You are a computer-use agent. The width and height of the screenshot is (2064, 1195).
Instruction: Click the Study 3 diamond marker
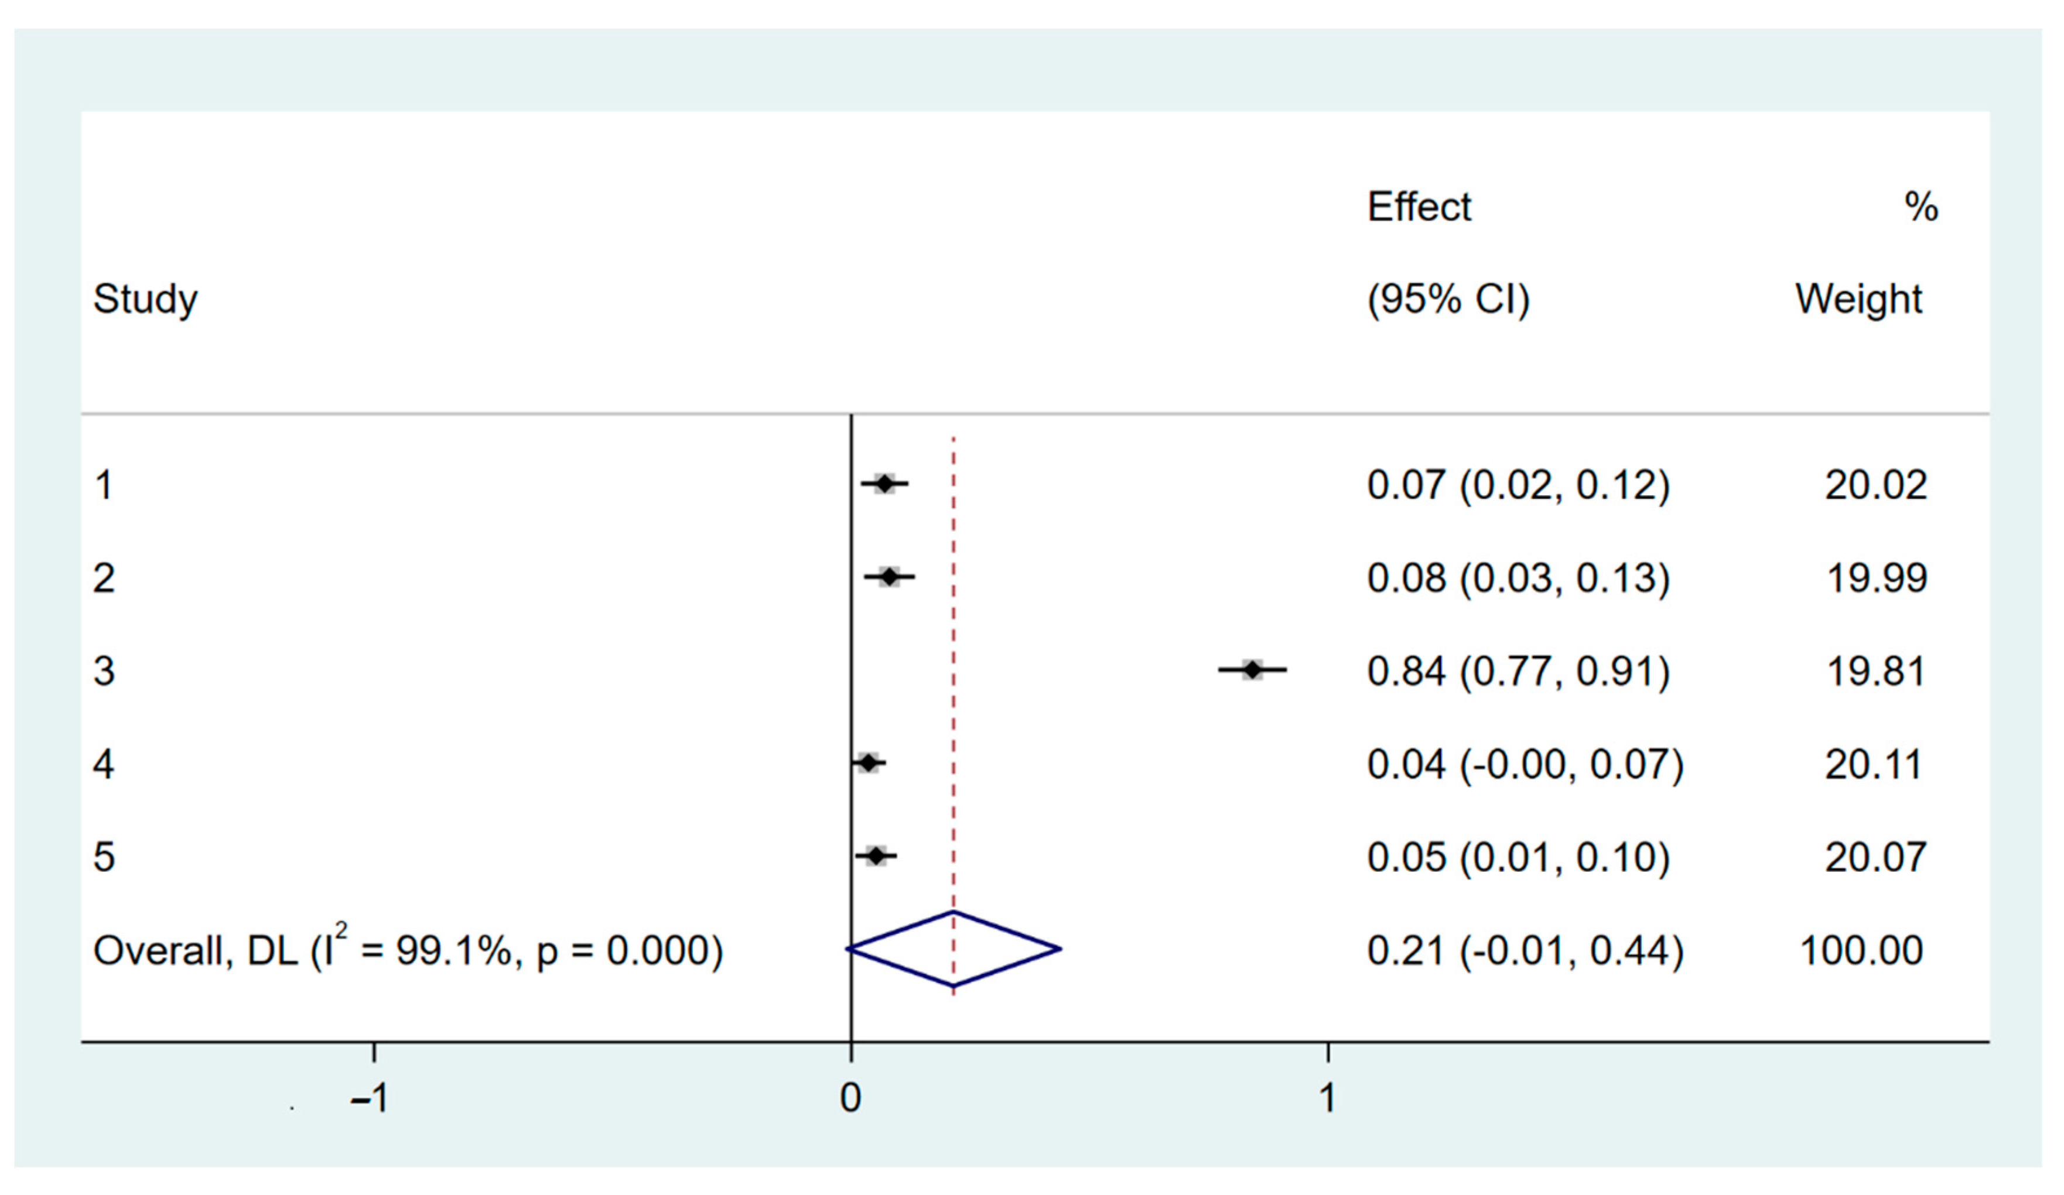(1252, 670)
